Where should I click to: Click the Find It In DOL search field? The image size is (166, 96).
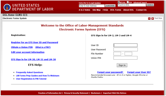point(132,5)
